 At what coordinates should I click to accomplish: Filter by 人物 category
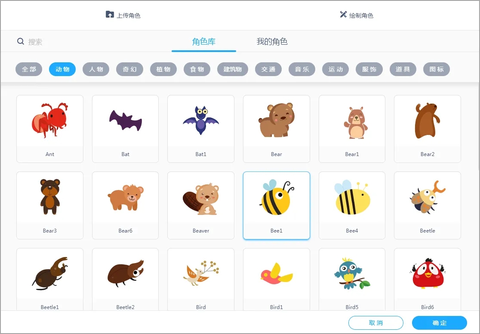96,69
